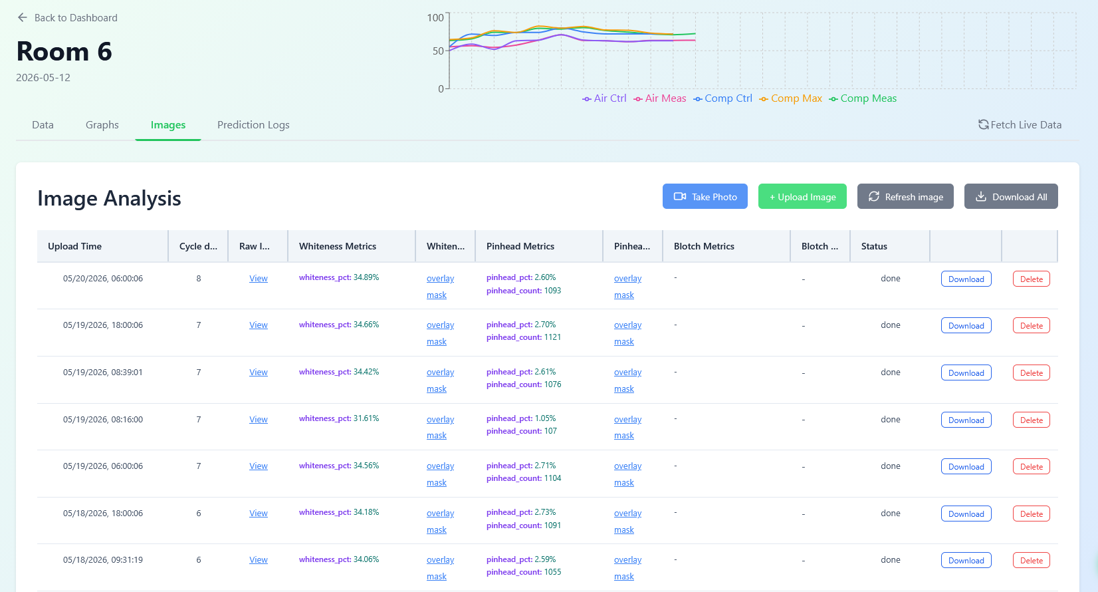Screen dimensions: 1098x592
Task: Delete the 05/19/2026, 18:00:06 image row
Action: click(x=1032, y=325)
